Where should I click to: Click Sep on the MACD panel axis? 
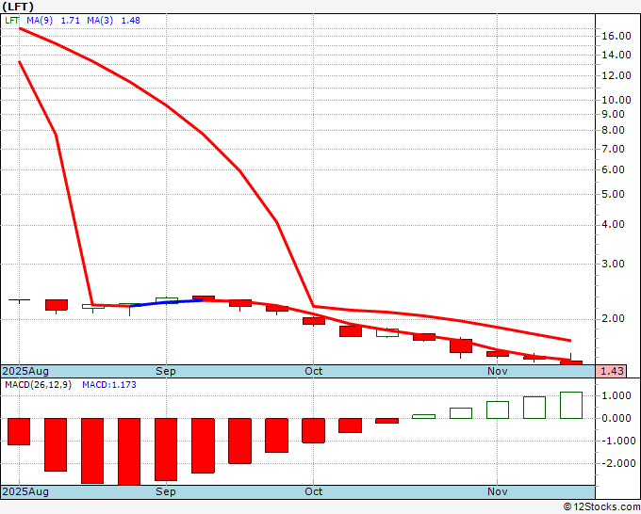point(166,491)
